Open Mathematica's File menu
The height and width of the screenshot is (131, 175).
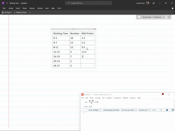point(82,98)
